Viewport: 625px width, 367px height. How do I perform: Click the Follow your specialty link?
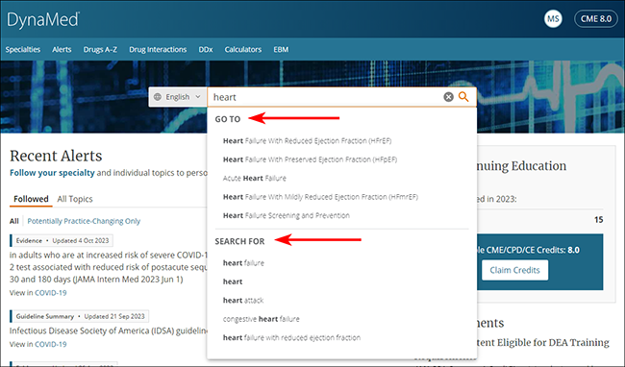pos(52,173)
